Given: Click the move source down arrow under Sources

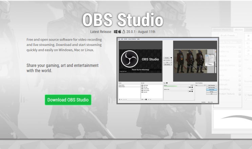Looking at the screenshot, I should (151, 99).
